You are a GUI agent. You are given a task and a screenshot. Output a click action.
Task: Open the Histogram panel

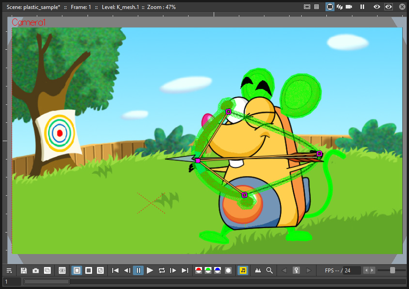[x=258, y=271]
